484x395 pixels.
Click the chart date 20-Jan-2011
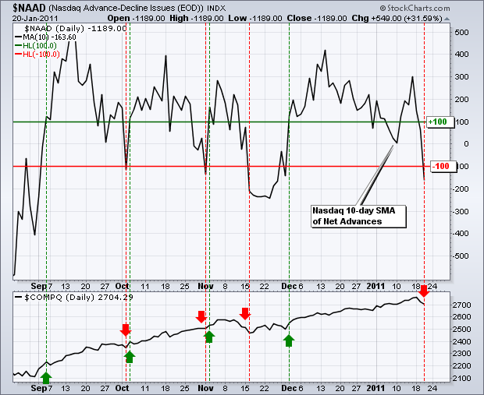35,19
